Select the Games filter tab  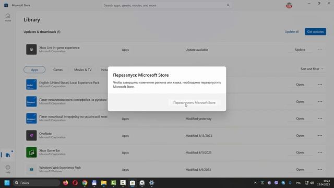(58, 69)
